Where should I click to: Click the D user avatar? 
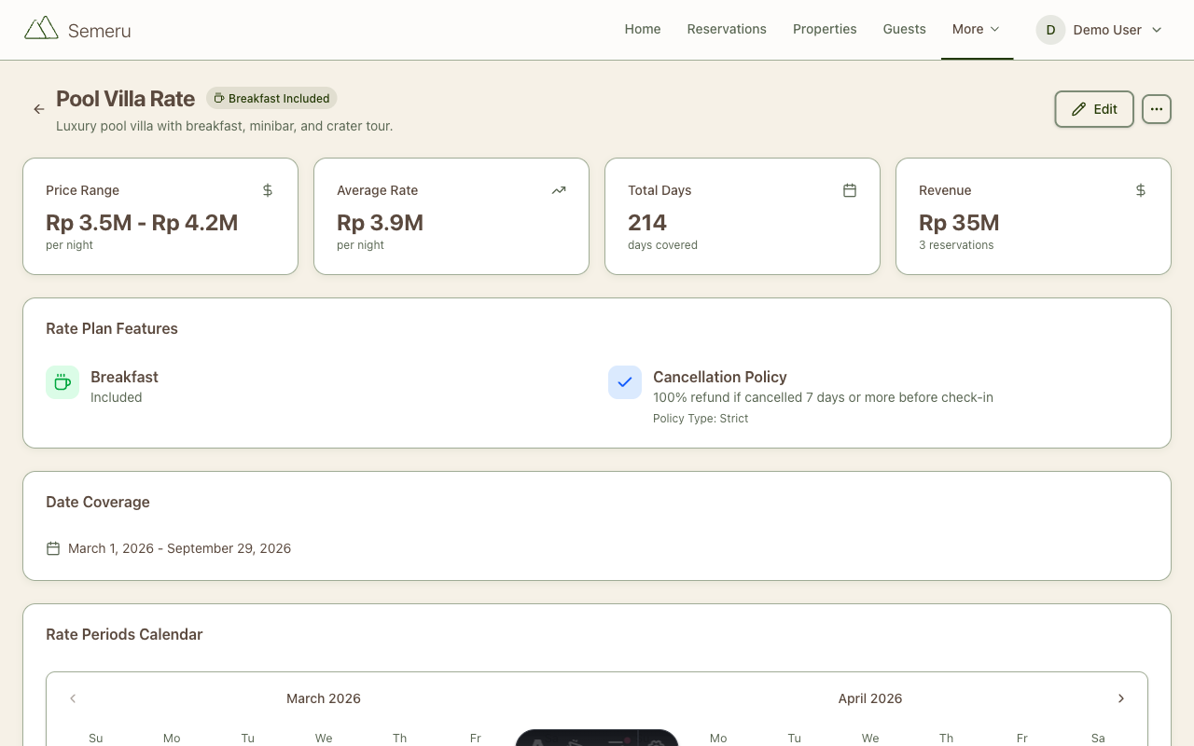[x=1050, y=30]
